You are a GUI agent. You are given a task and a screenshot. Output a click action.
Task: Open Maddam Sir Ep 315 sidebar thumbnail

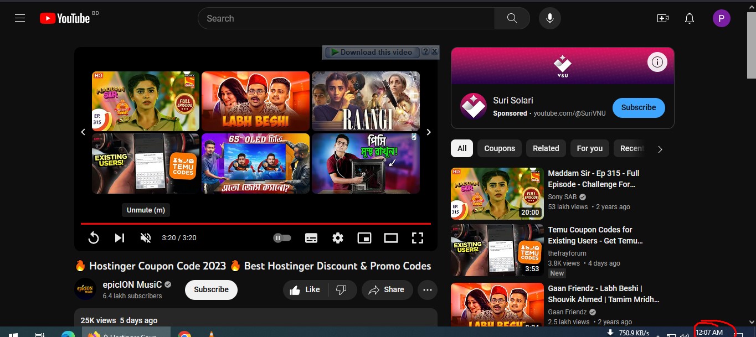497,194
